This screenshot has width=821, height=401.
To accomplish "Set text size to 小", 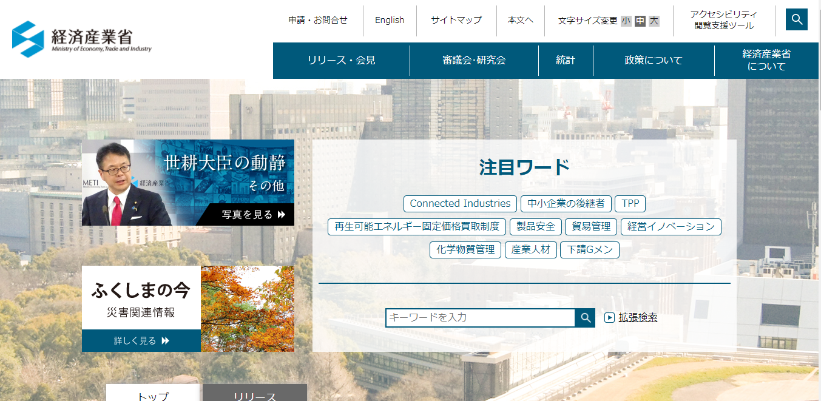I will (x=626, y=21).
